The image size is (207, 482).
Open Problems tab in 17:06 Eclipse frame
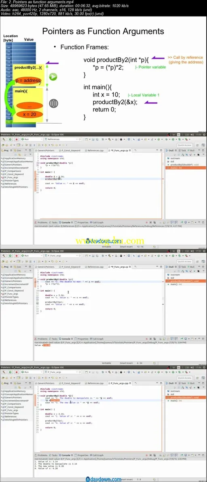(42, 455)
